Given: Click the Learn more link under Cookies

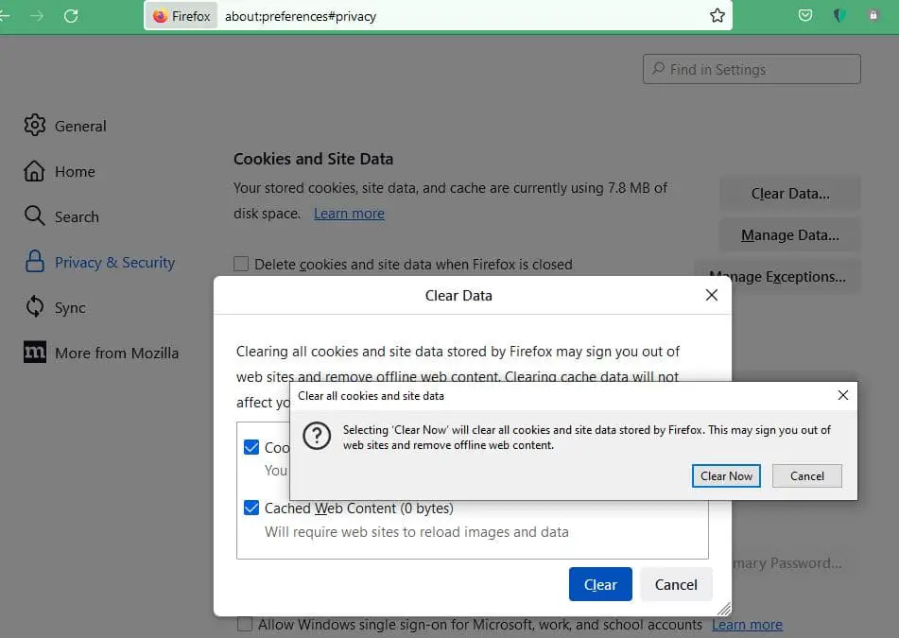Looking at the screenshot, I should click(349, 214).
